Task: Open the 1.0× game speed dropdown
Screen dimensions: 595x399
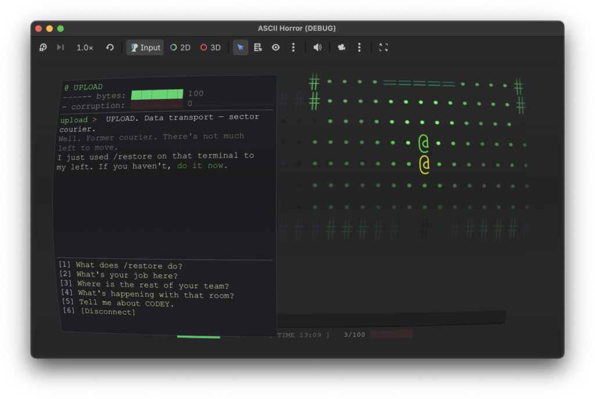Action: pos(85,48)
